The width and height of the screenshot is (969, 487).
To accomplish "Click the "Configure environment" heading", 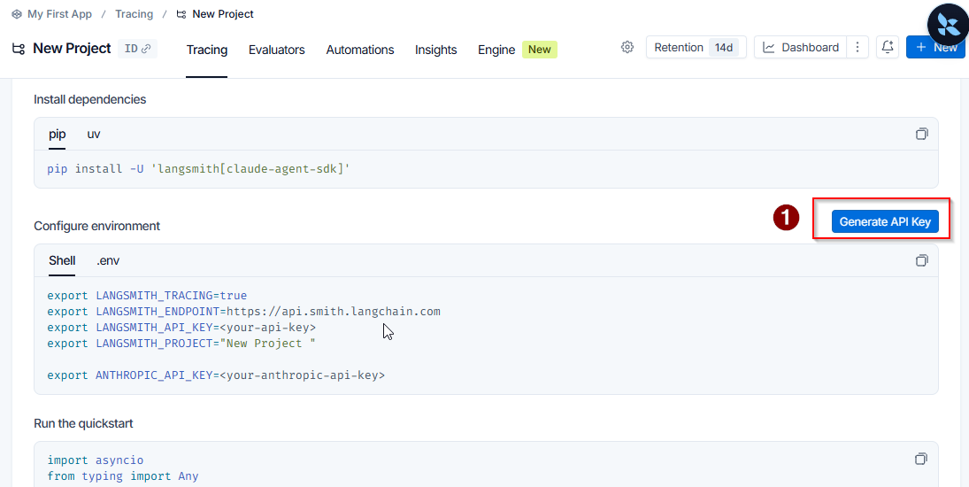I will point(97,226).
